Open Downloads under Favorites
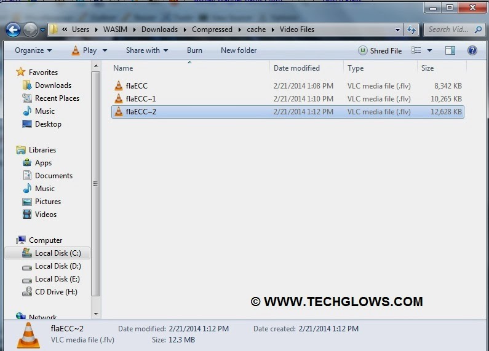The image size is (489, 351). [x=53, y=85]
